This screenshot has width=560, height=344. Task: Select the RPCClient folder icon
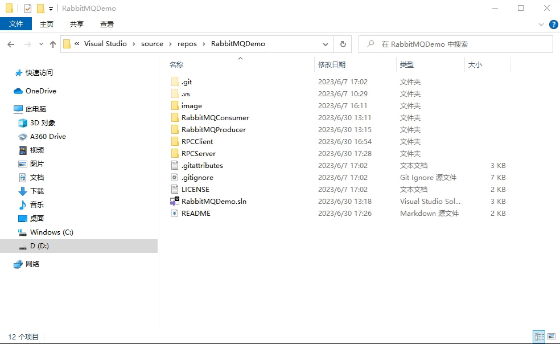(175, 142)
